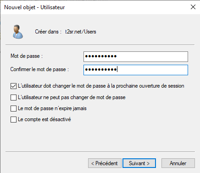Click the user avatar icon
The image size is (200, 173).
coord(18,32)
